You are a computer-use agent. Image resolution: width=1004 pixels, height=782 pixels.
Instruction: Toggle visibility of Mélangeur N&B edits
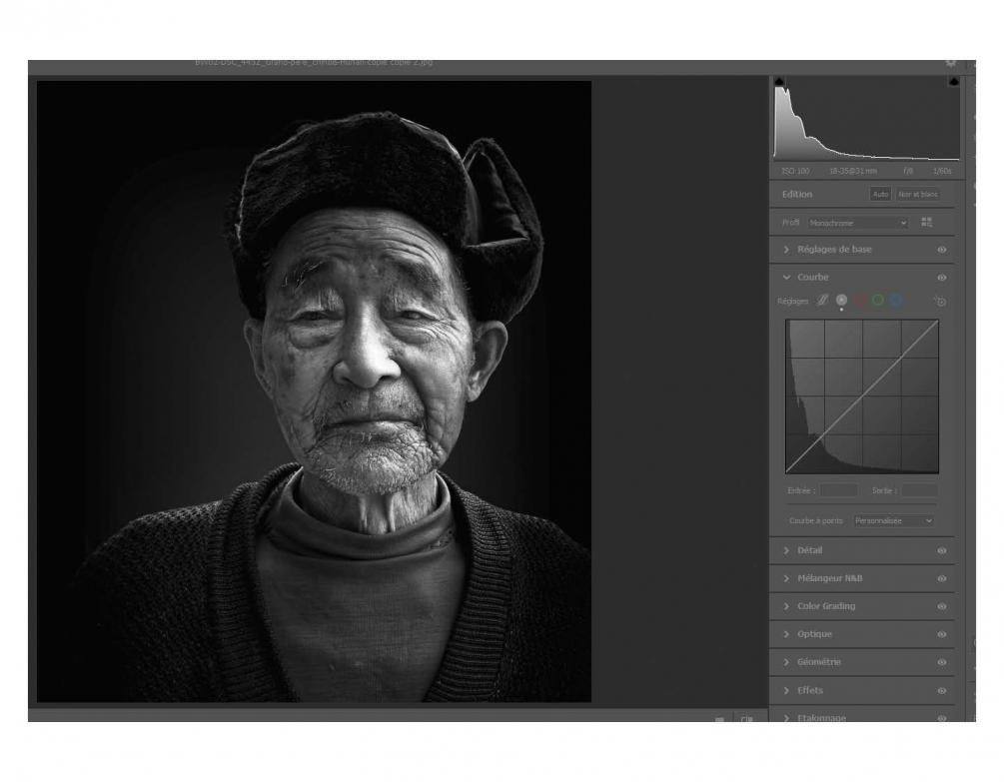click(x=942, y=578)
